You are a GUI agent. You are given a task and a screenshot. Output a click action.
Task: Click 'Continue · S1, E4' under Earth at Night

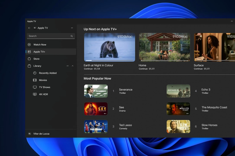(92, 69)
